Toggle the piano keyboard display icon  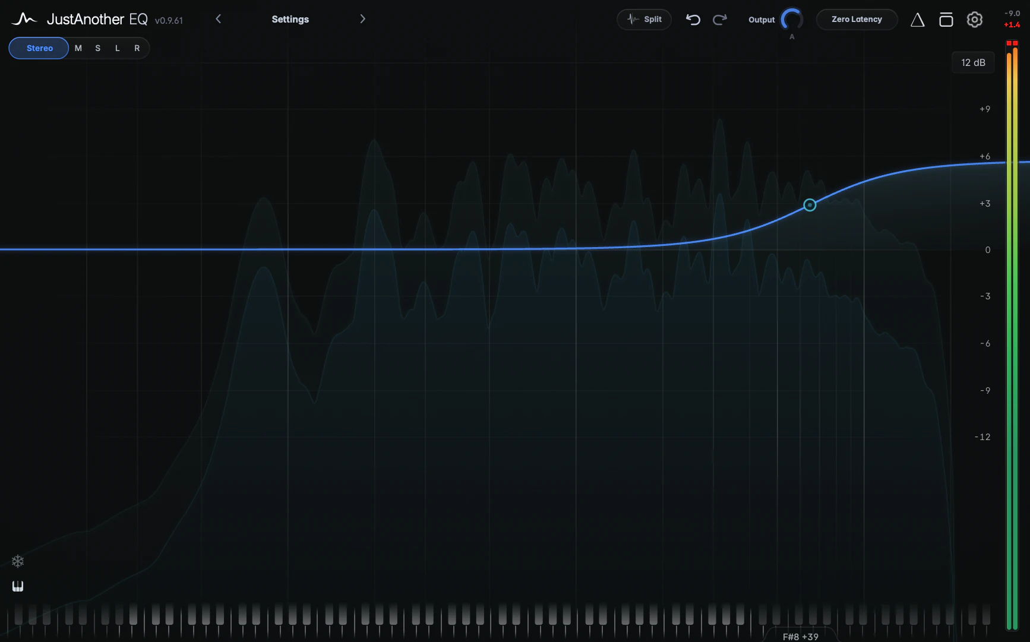click(x=18, y=587)
